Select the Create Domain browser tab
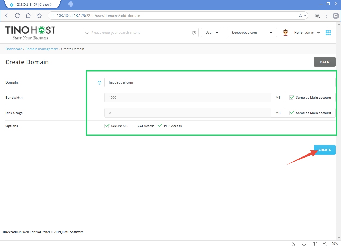The height and width of the screenshot is (247, 341). [30, 4]
